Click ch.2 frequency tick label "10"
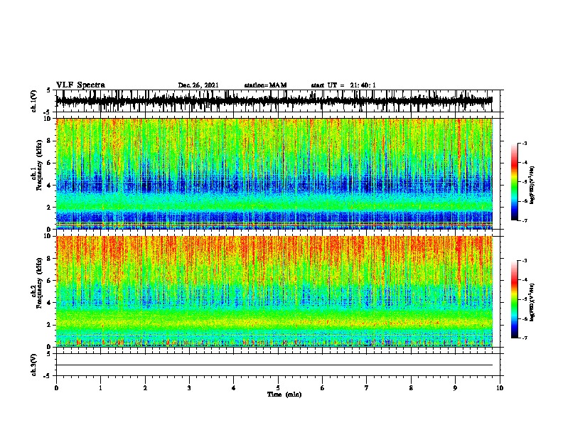Screen dimensions: 563x435 (x=48, y=236)
